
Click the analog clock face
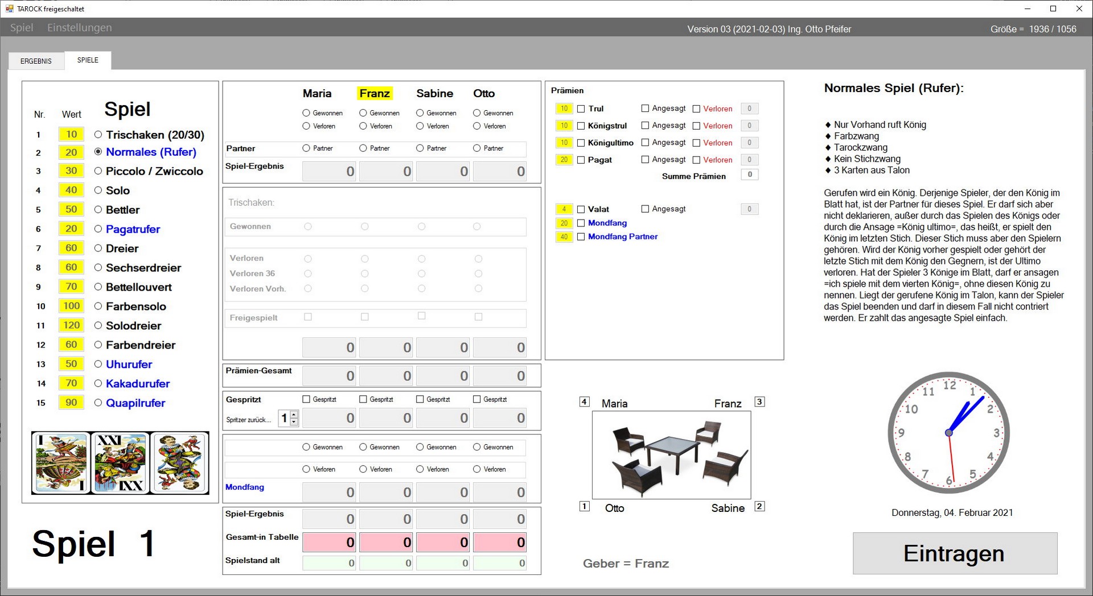pos(948,433)
